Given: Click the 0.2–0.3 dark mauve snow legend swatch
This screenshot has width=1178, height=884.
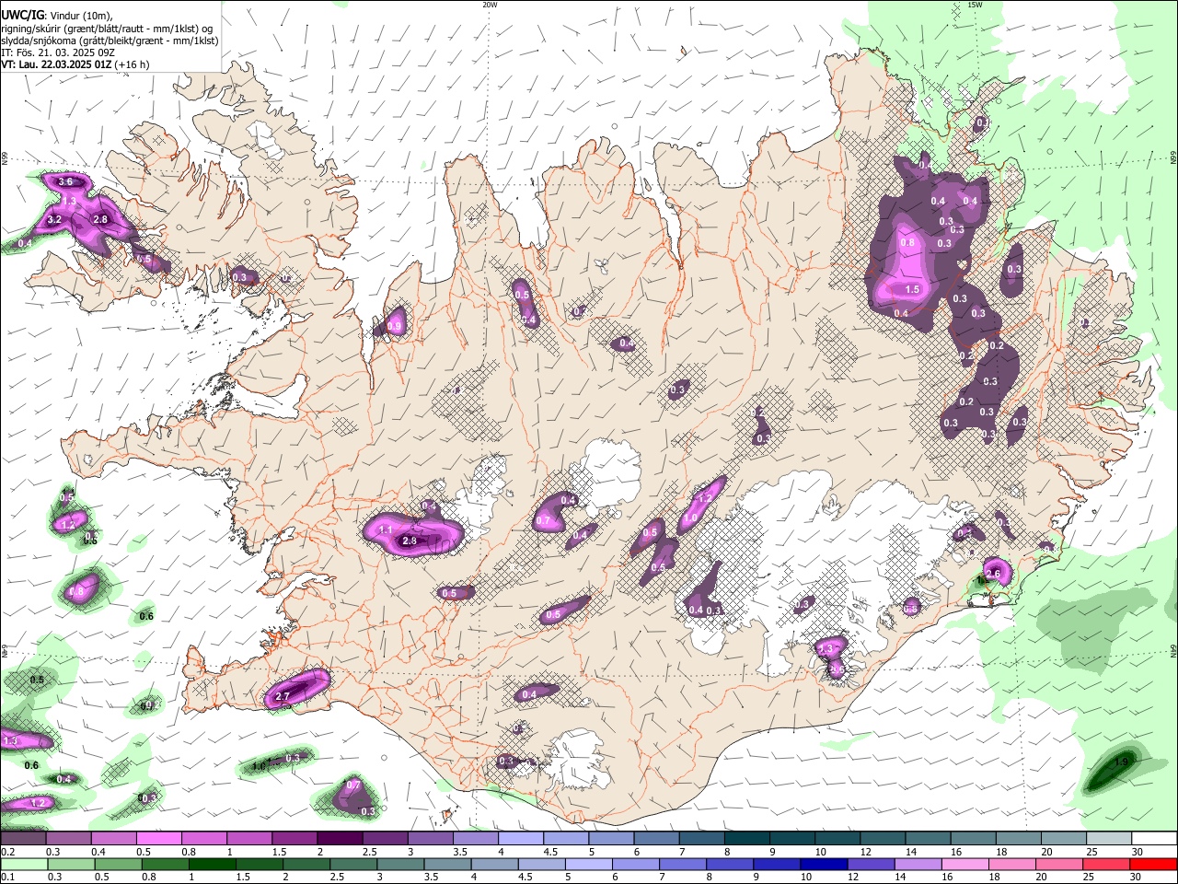Looking at the screenshot, I should [x=24, y=838].
